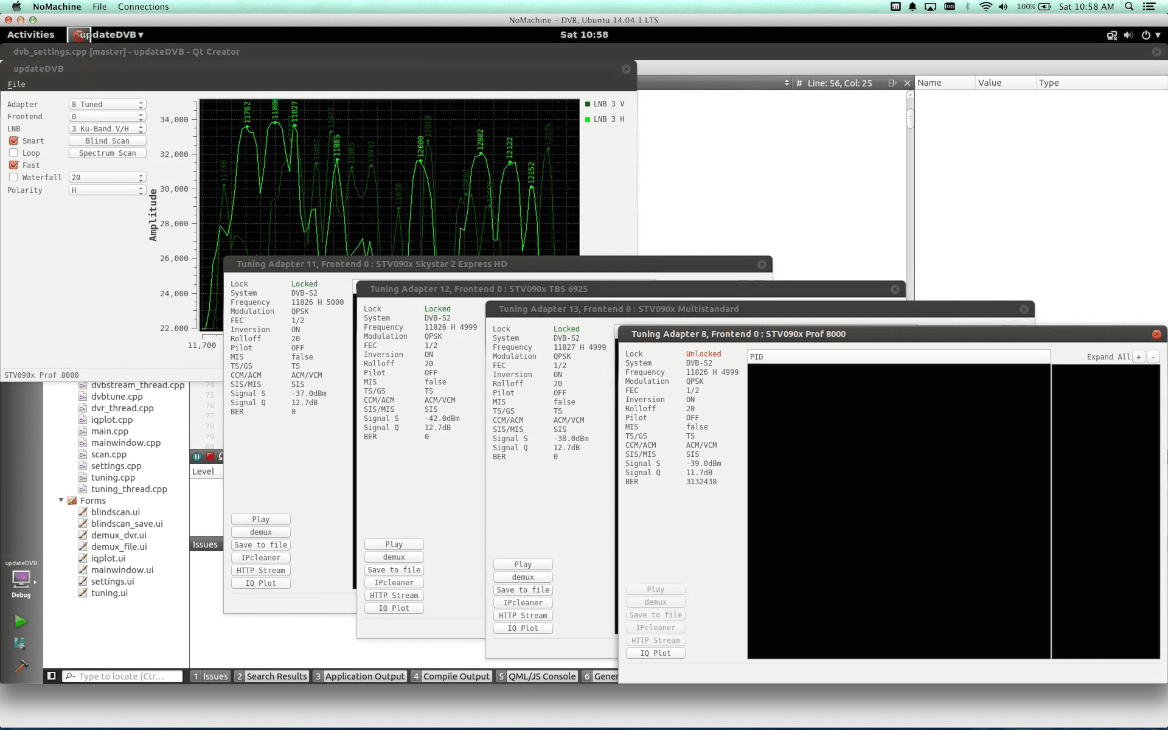Open the editor document selector arrows
The width and height of the screenshot is (1168, 730).
coord(787,83)
